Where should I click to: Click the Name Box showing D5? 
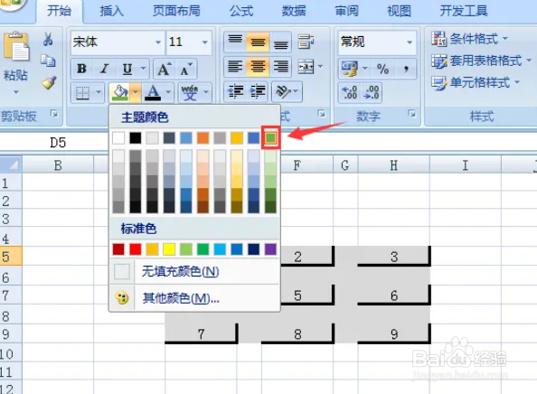point(58,143)
